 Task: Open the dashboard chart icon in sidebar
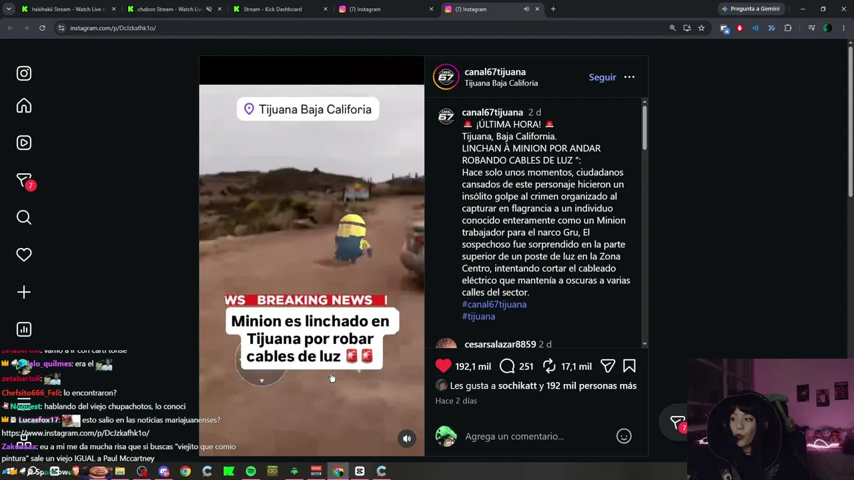24,329
